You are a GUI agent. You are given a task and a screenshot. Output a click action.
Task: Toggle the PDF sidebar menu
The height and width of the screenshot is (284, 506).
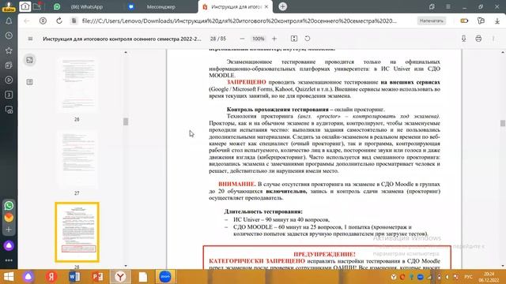[x=30, y=39]
